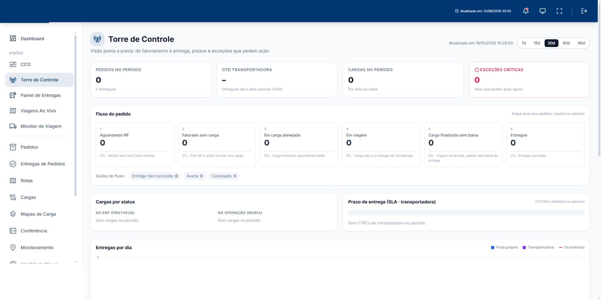Viewport: 601px width, 300px height.
Task: Click the Entrega não concluída chip
Action: tap(155, 176)
